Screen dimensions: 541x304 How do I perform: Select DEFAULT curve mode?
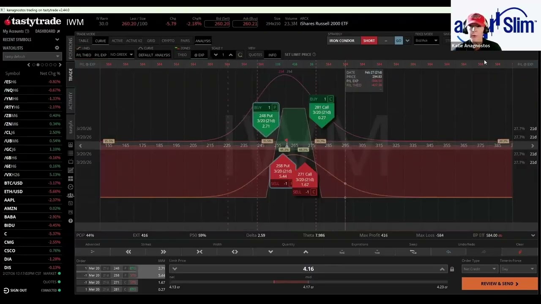[146, 55]
